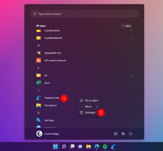Click the CrystalDiskInfo folder icon

point(38,31)
